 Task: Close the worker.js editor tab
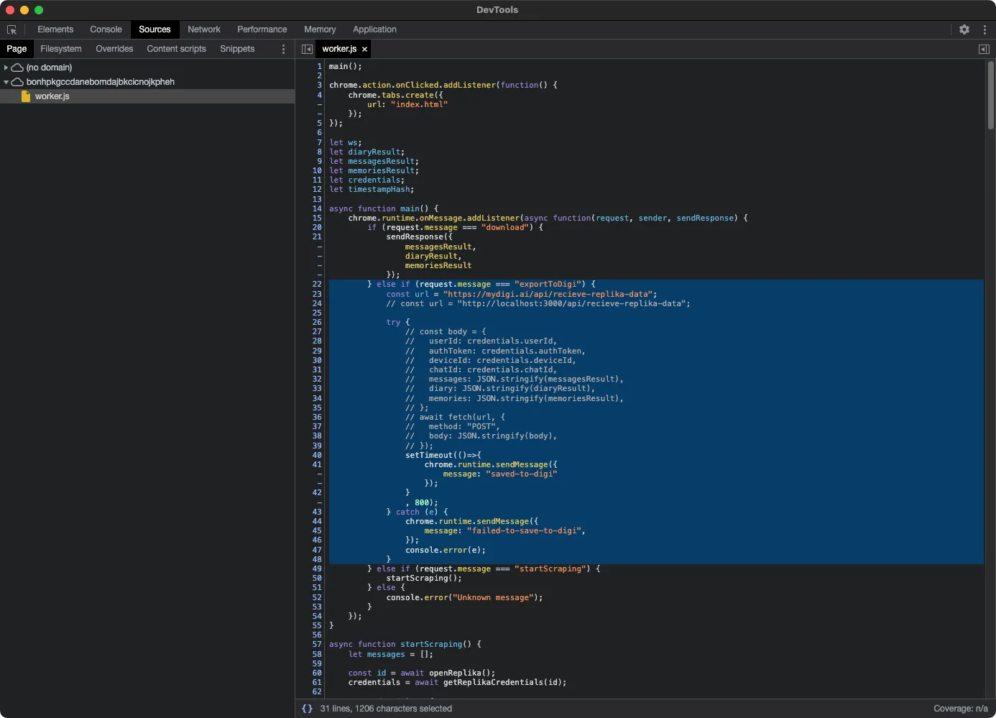coord(364,50)
